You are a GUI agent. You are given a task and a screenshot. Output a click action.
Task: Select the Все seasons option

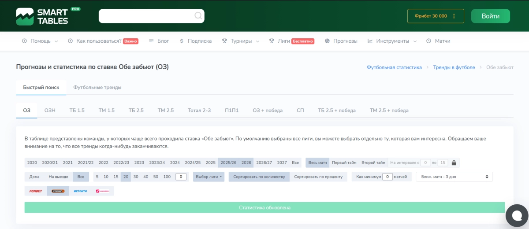tap(295, 163)
